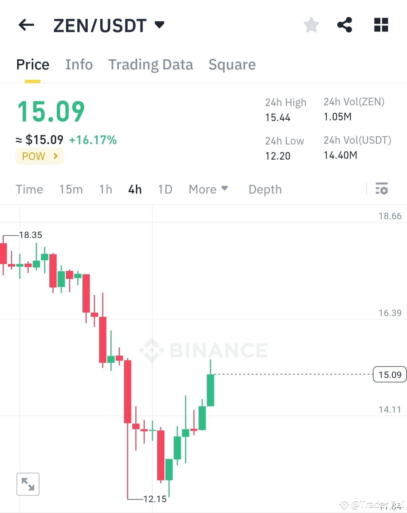Image resolution: width=407 pixels, height=513 pixels.
Task: Switch to the 1D timeframe
Action: (165, 189)
